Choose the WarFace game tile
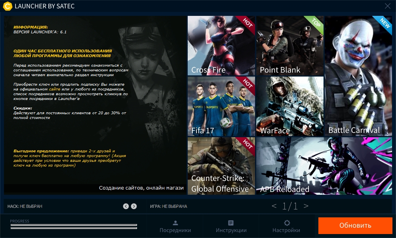This screenshot has height=238, width=396. point(290,106)
